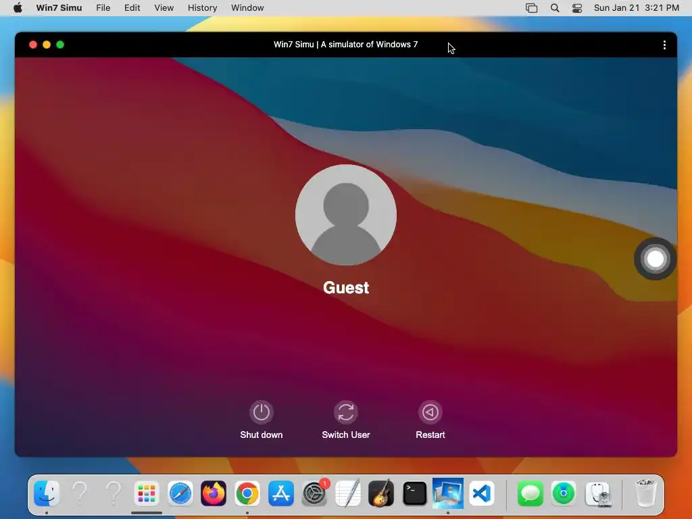Image resolution: width=692 pixels, height=519 pixels.
Task: Launch Safari from the Dock
Action: coord(180,493)
